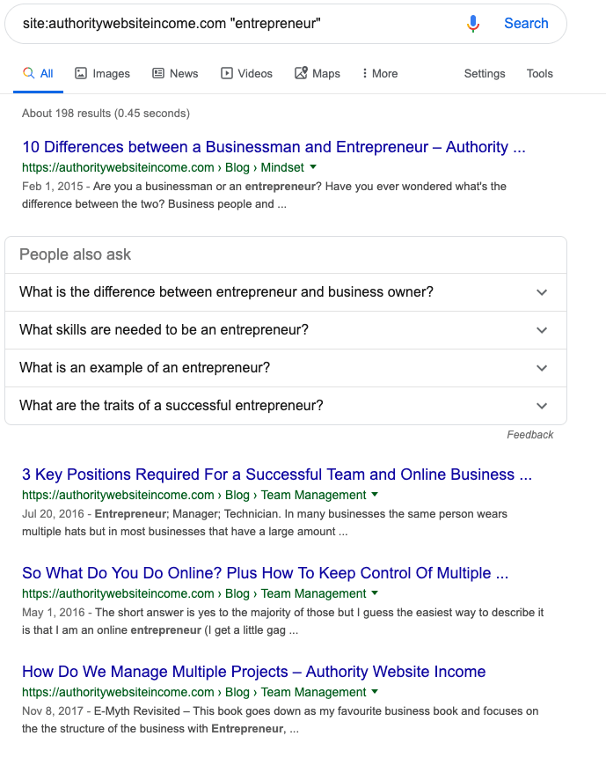Click the microphone voice search icon
The height and width of the screenshot is (758, 606).
[x=473, y=23]
